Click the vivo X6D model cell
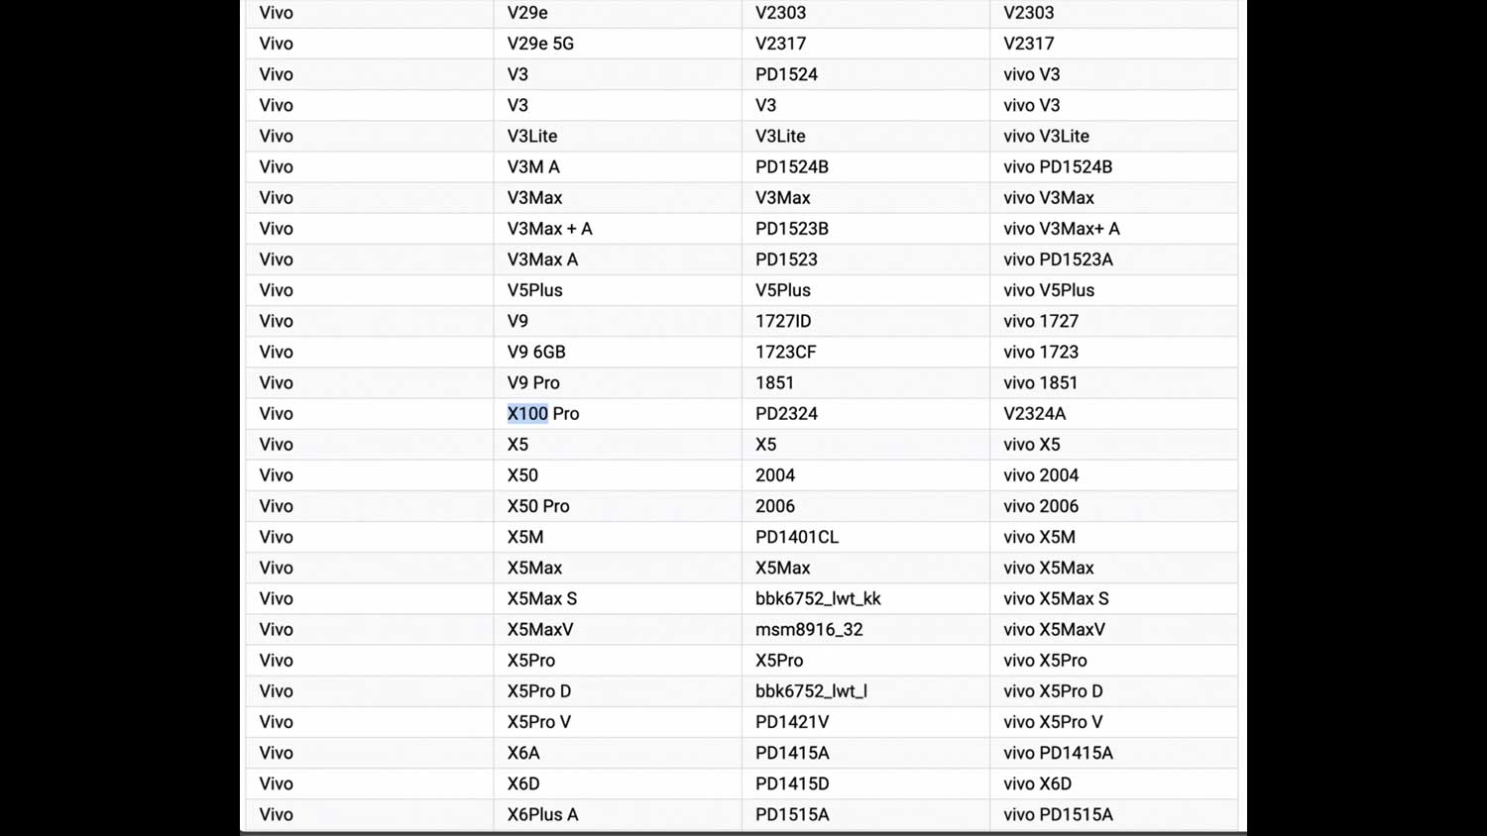This screenshot has width=1487, height=836. (1037, 784)
